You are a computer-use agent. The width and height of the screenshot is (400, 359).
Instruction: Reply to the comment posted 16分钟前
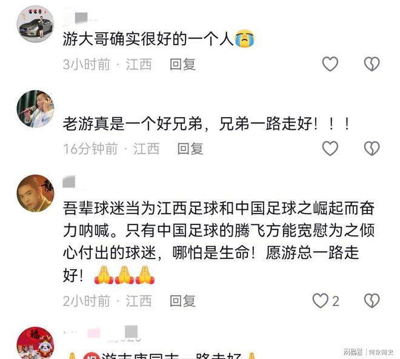pos(190,149)
